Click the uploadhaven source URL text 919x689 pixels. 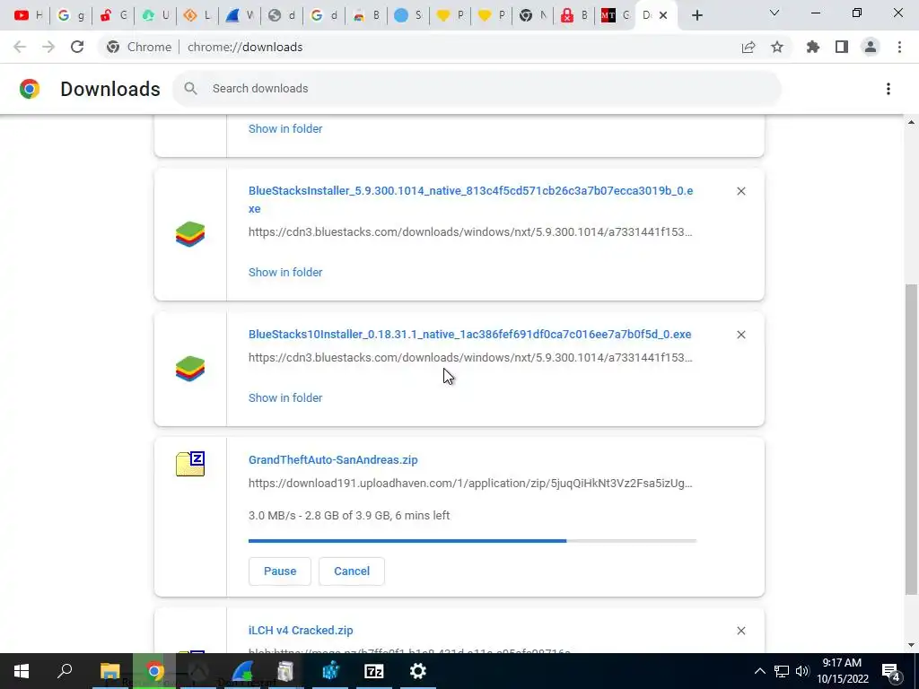(x=470, y=484)
